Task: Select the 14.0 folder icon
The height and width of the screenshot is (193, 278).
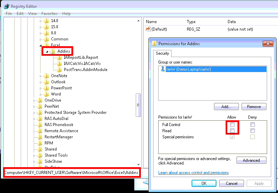Action: click(x=47, y=21)
